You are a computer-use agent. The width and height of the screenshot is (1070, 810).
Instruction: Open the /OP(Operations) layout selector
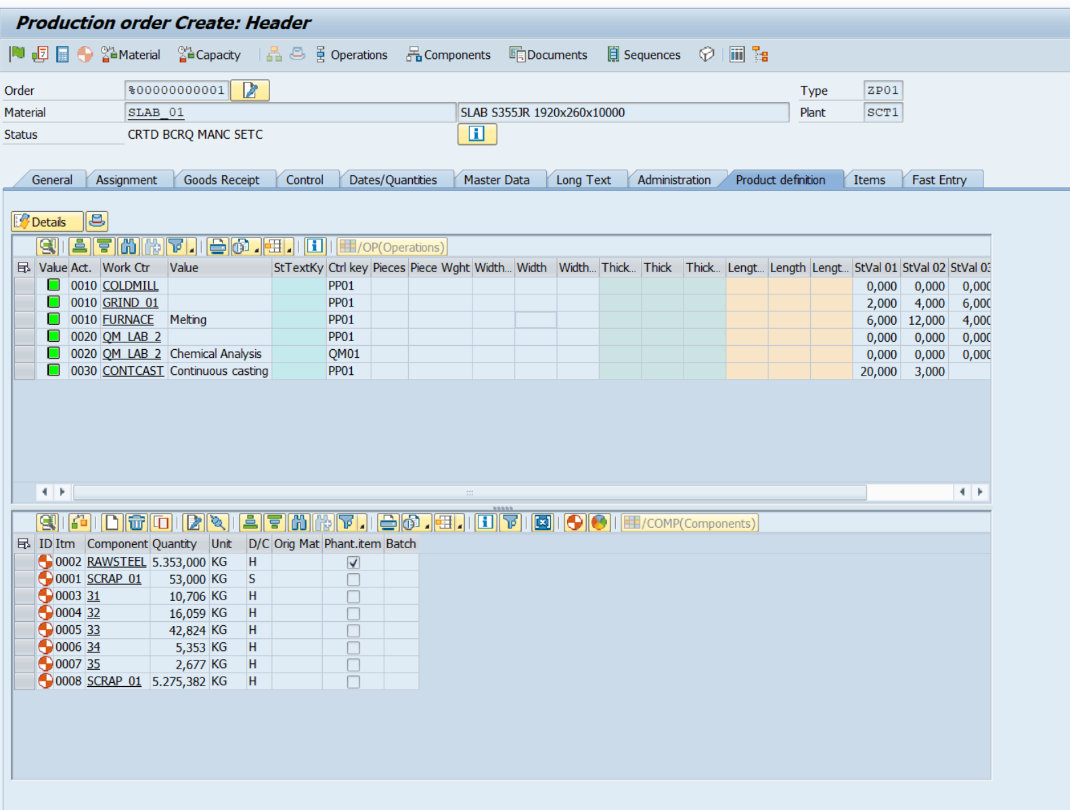pyautogui.click(x=393, y=247)
